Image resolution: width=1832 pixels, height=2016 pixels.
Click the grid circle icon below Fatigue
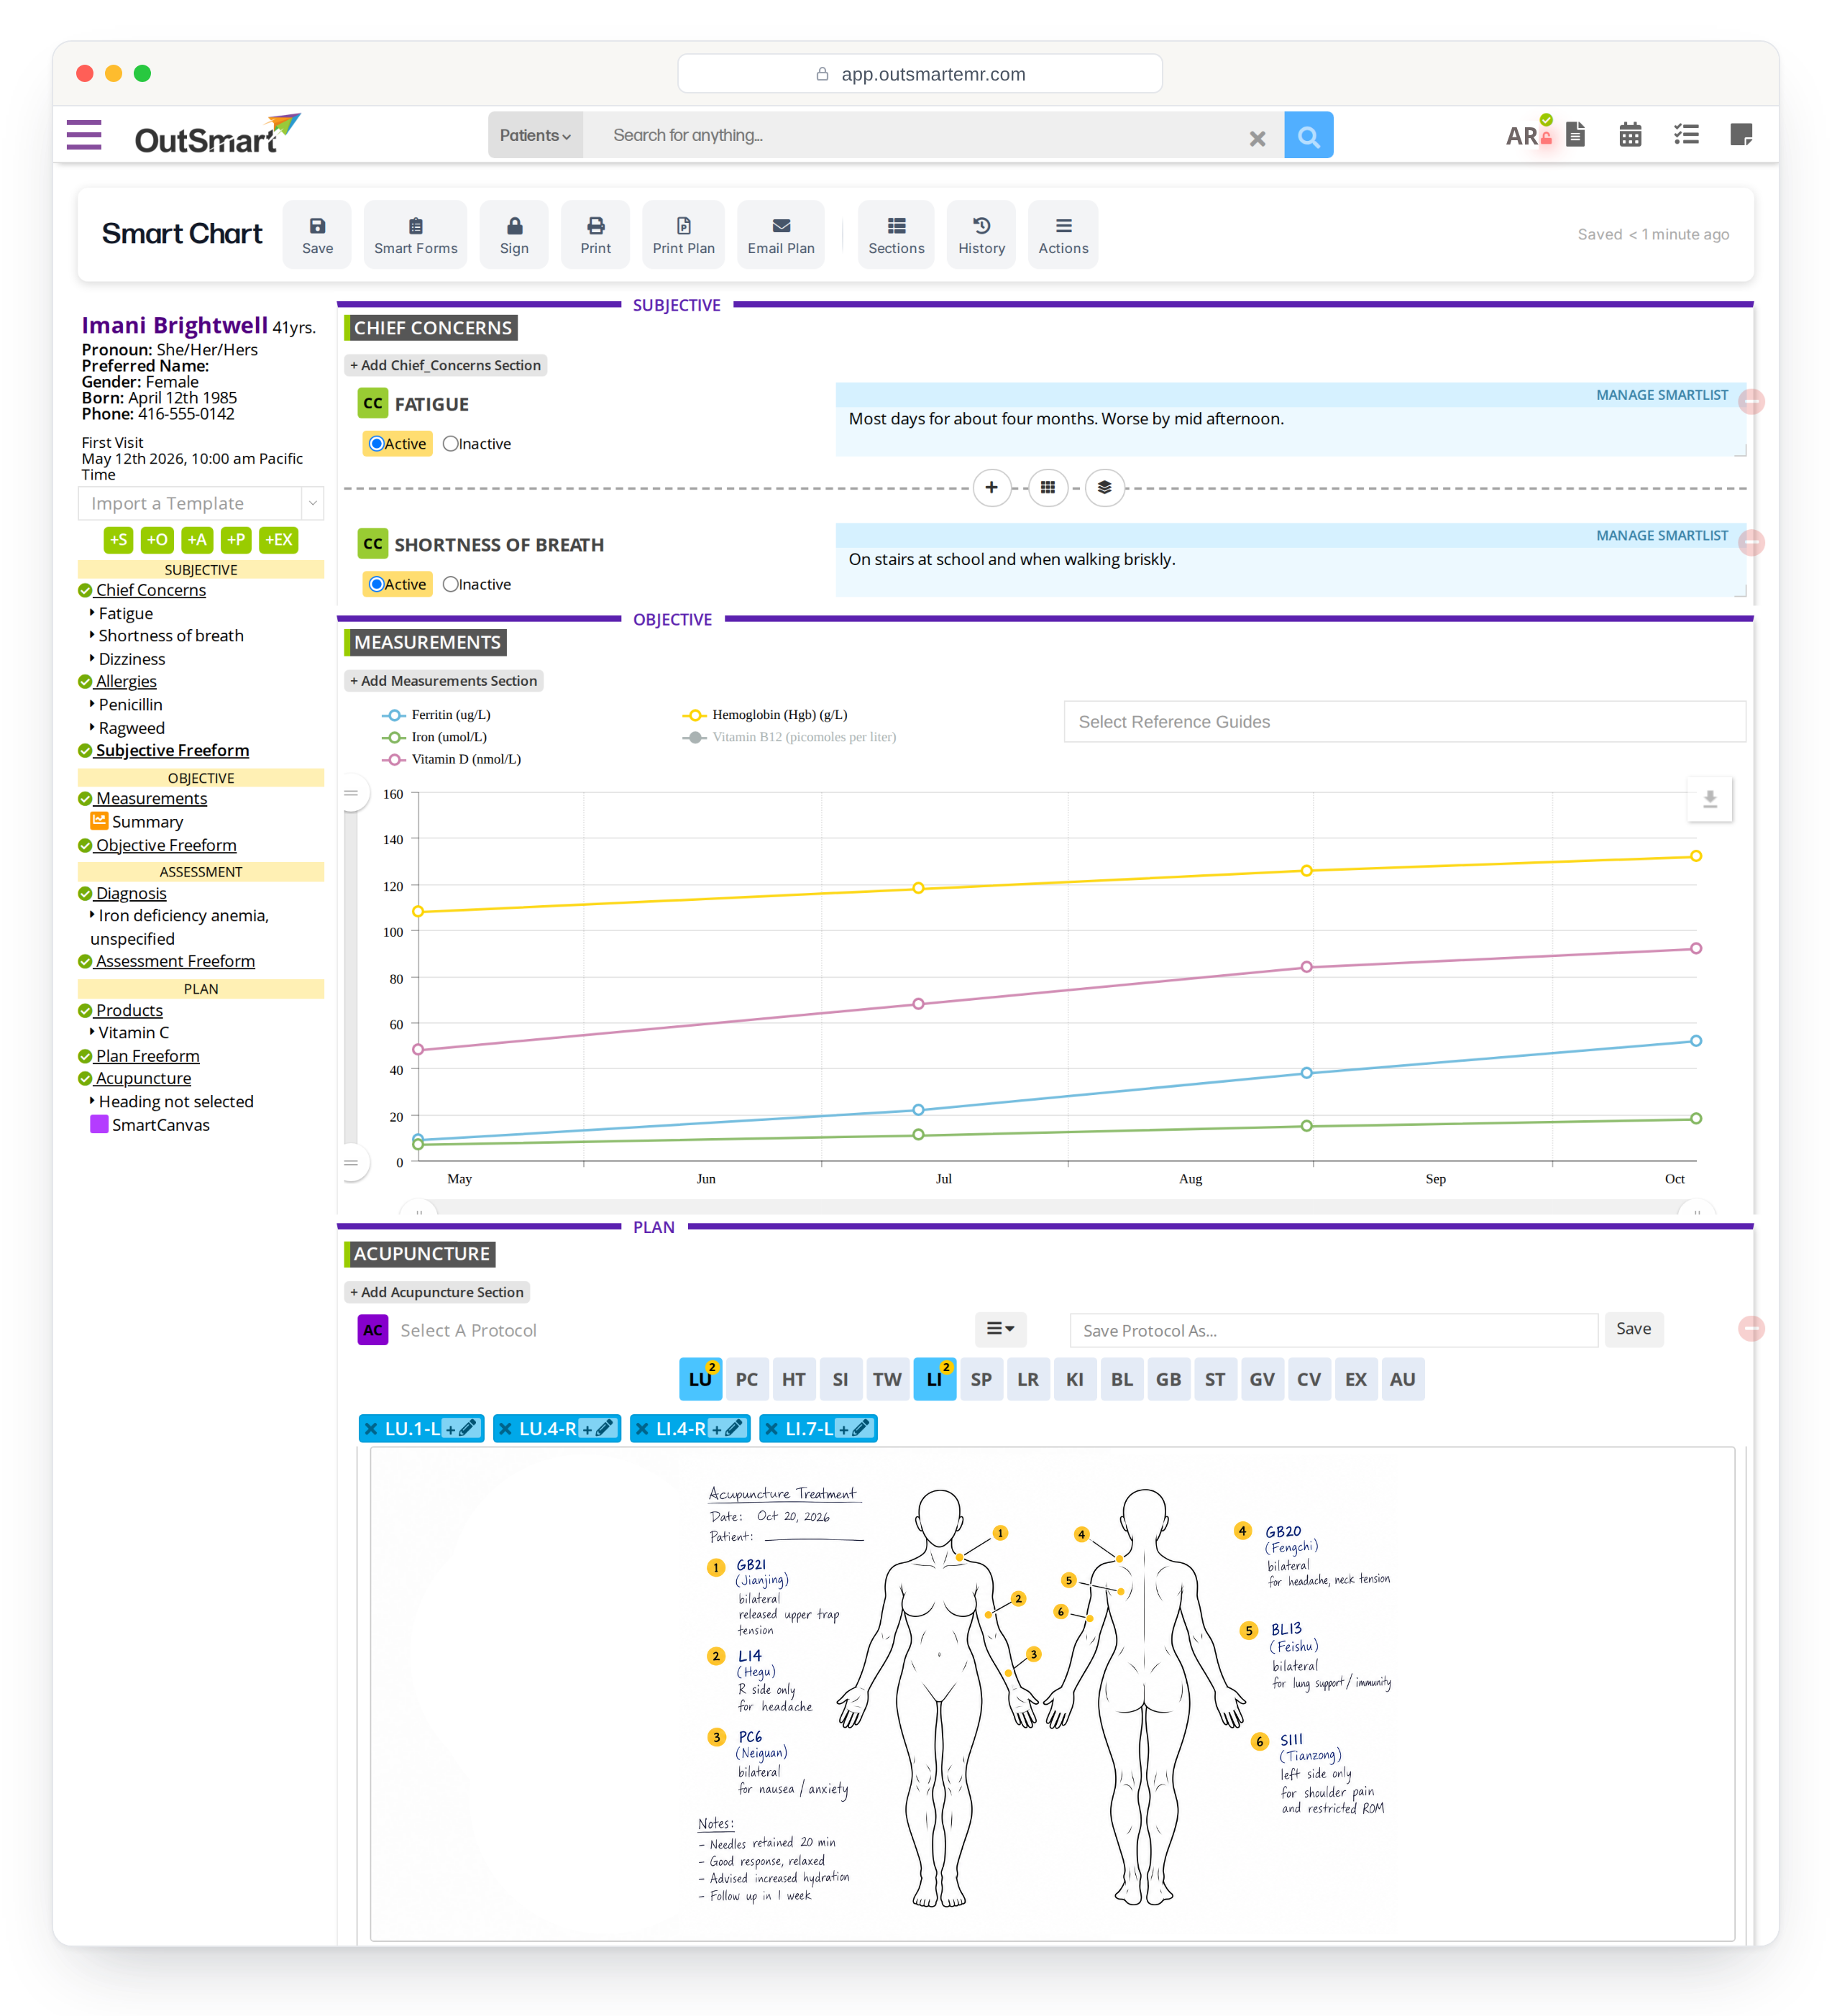point(1047,488)
